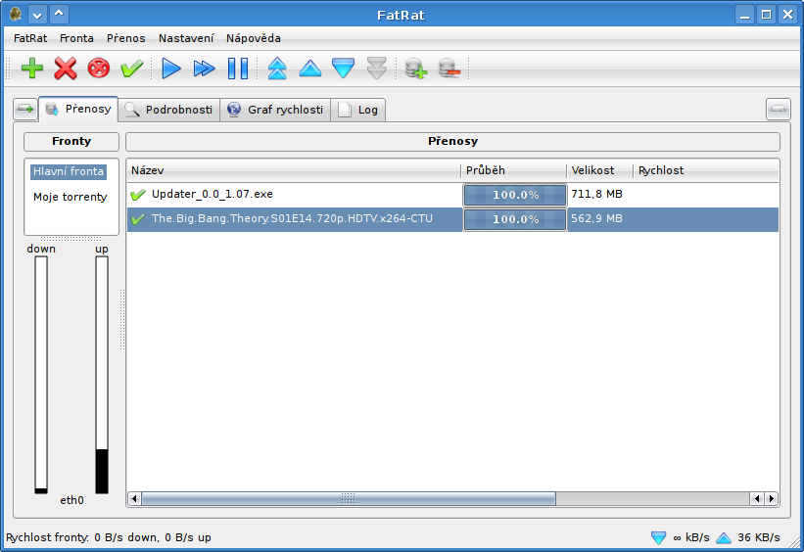The height and width of the screenshot is (552, 804).
Task: Select the Moje torrenty queue
Action: (x=71, y=197)
